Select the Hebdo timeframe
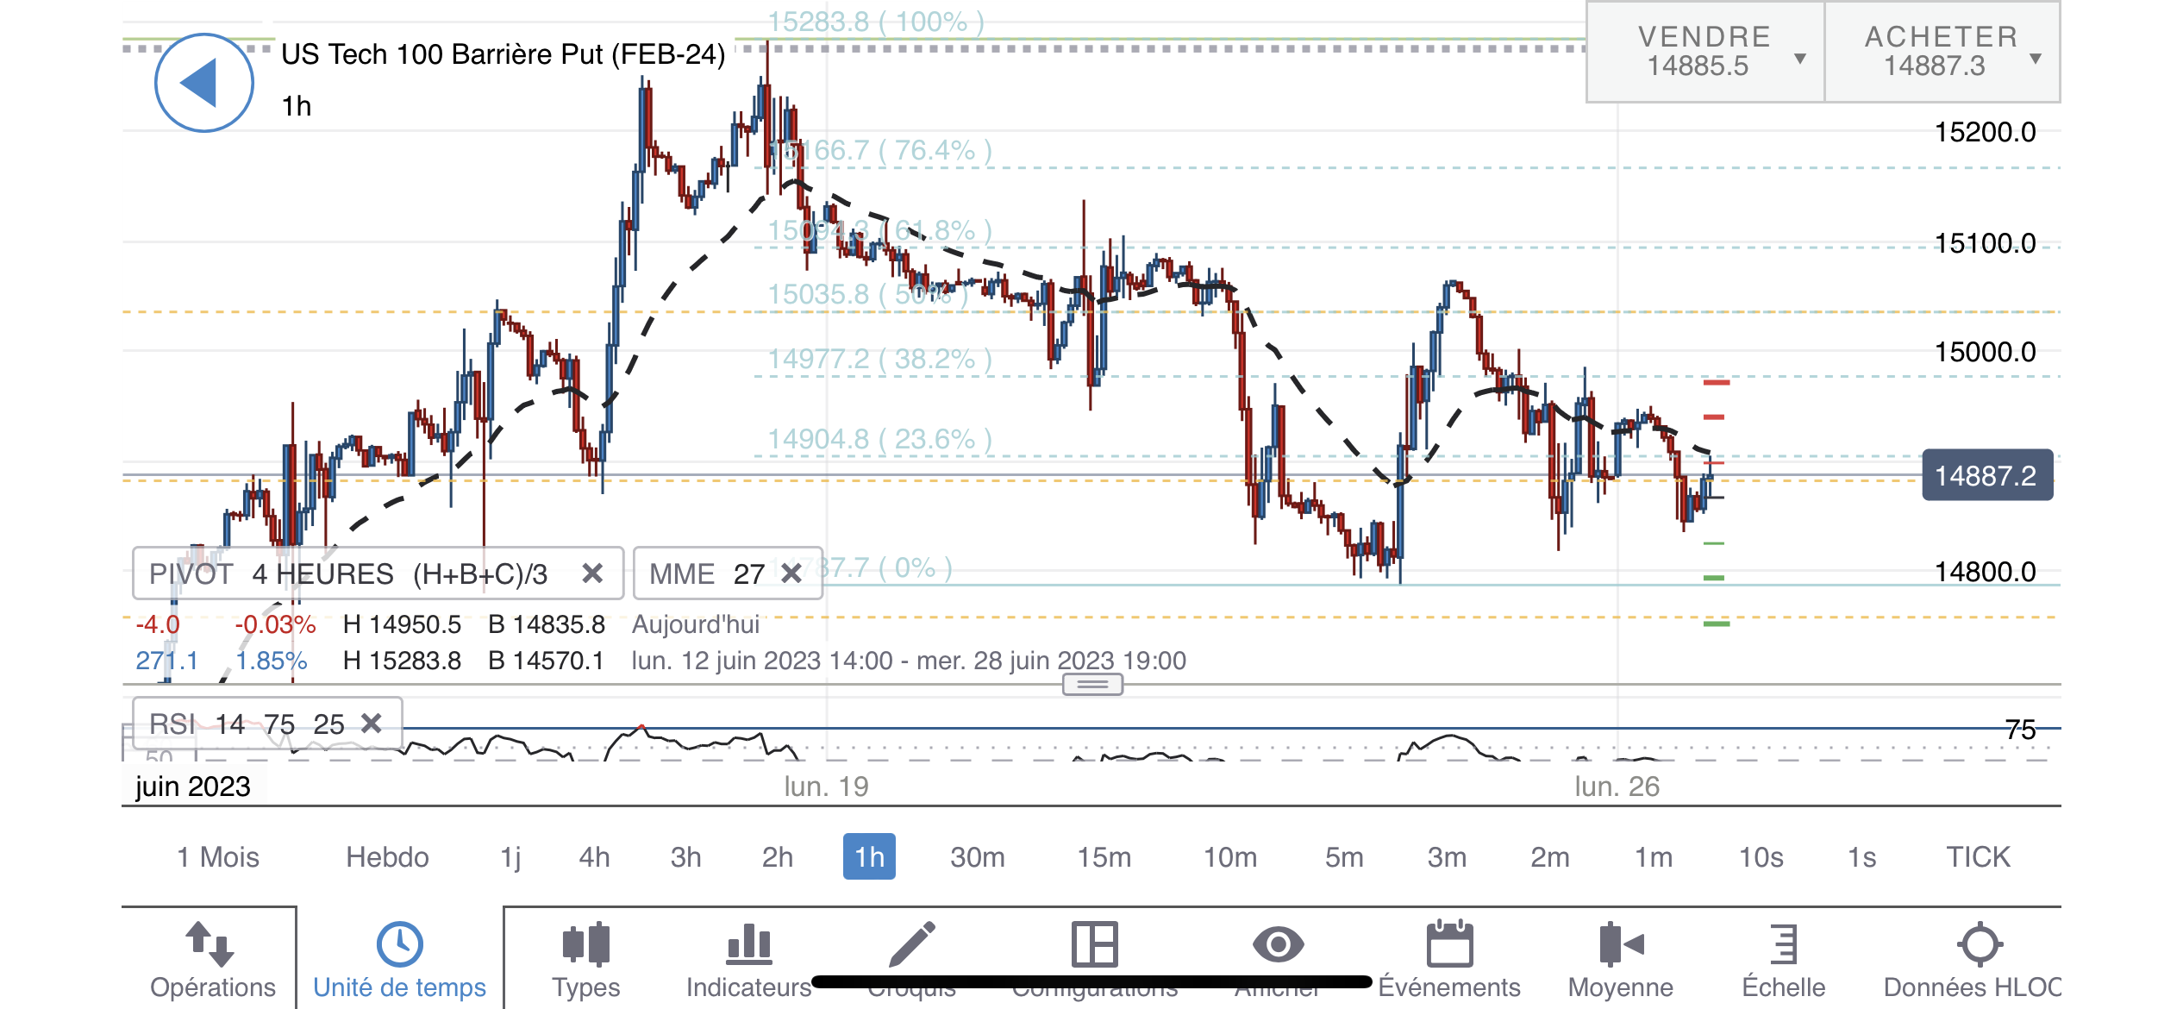This screenshot has height=1009, width=2183. click(x=387, y=857)
